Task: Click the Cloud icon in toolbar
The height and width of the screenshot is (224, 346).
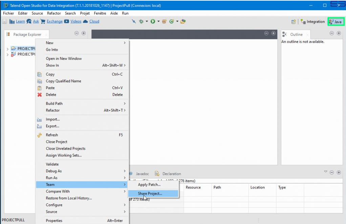Action: 85,21
